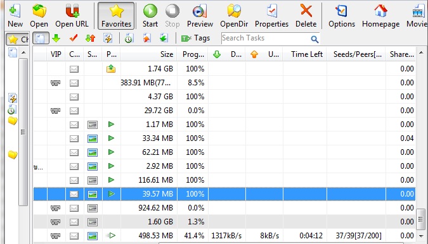428x244 pixels.
Task: Preview the selected file
Action: (x=200, y=16)
